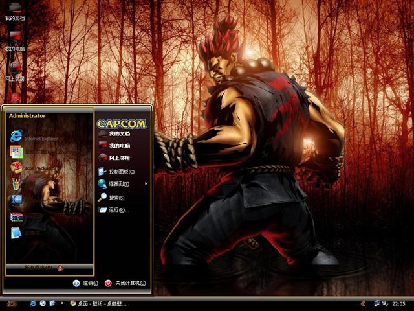Expand the quick launch overflow chevron
The width and height of the screenshot is (414, 311).
[62, 303]
